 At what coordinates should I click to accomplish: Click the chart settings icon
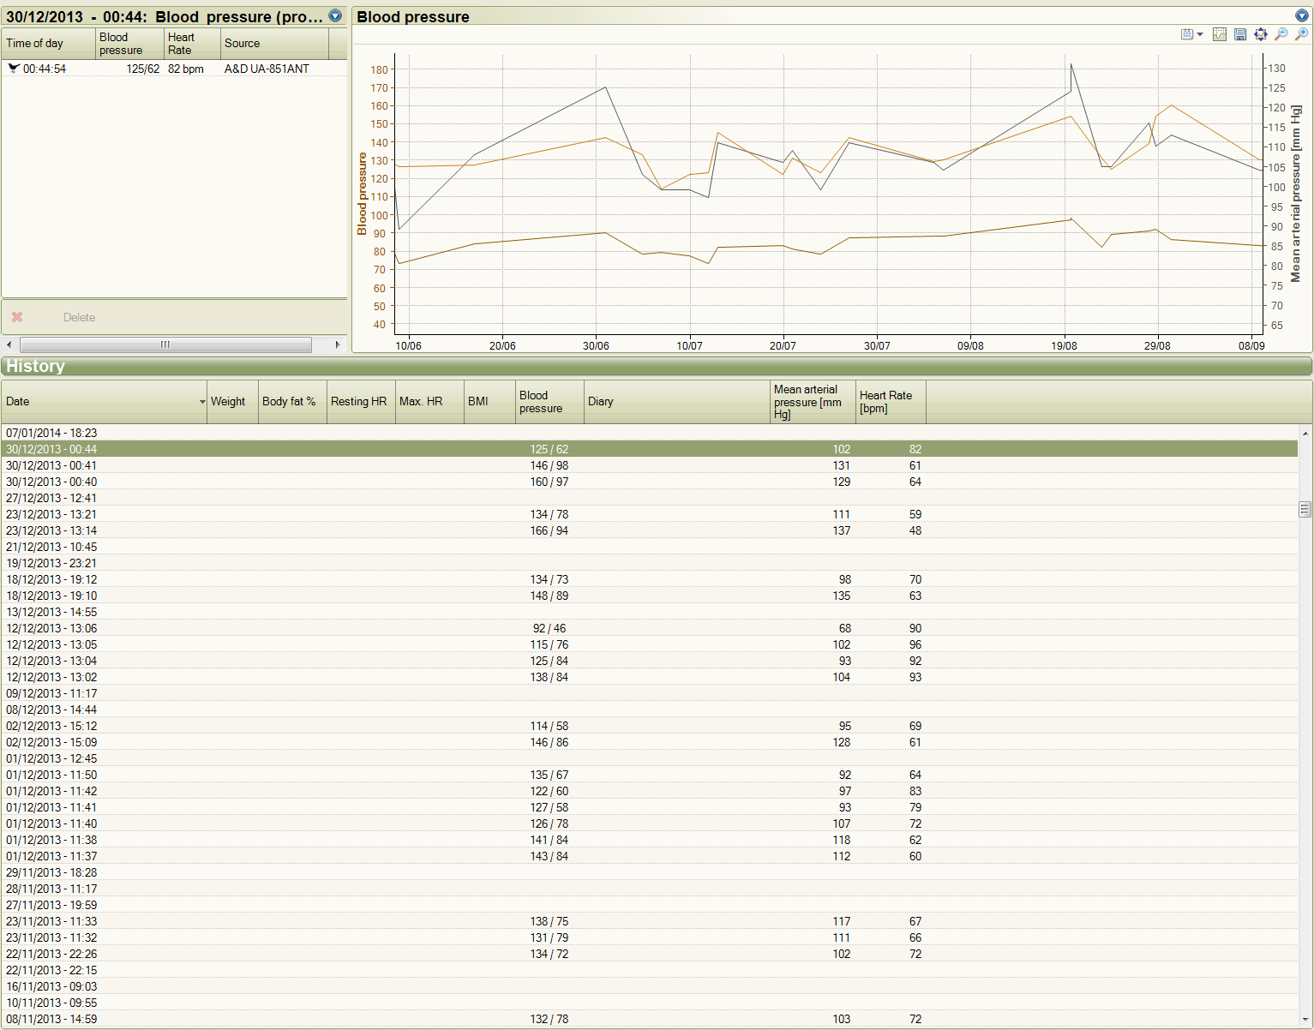coord(1219,34)
